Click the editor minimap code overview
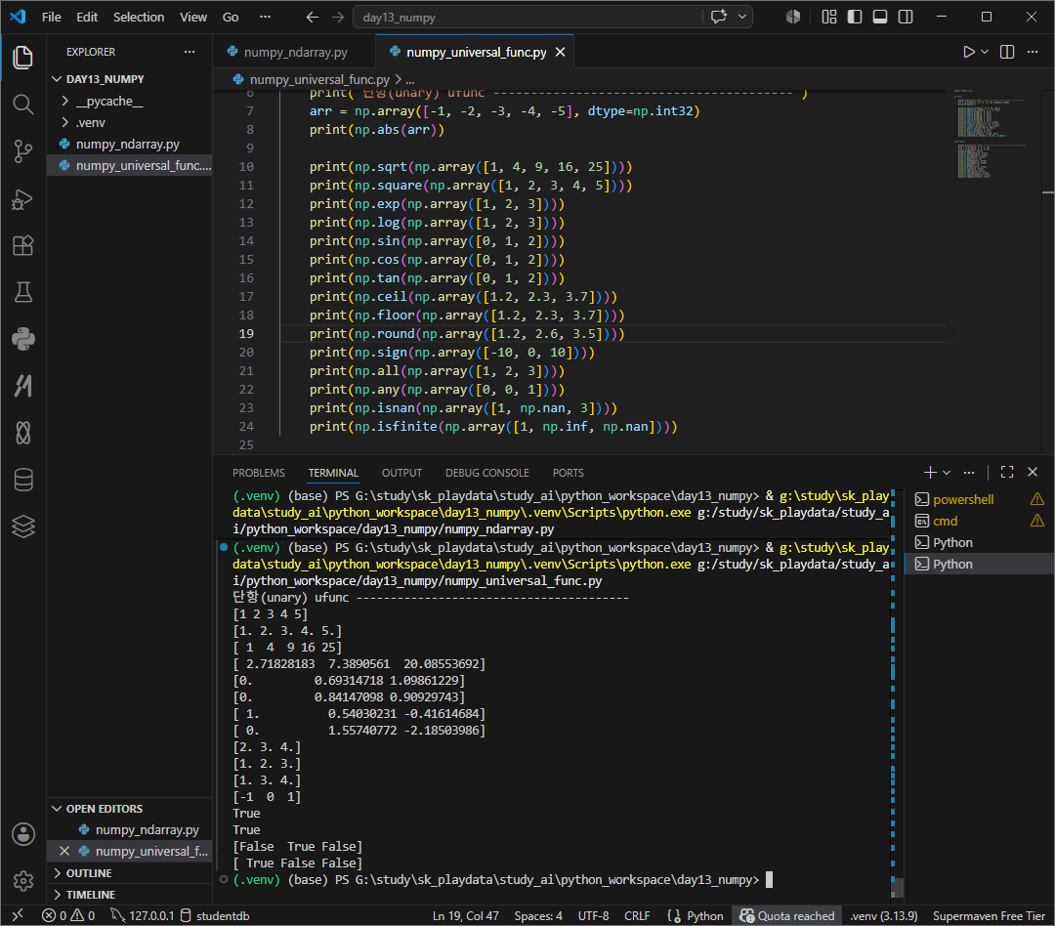1055x926 pixels. pos(991,134)
